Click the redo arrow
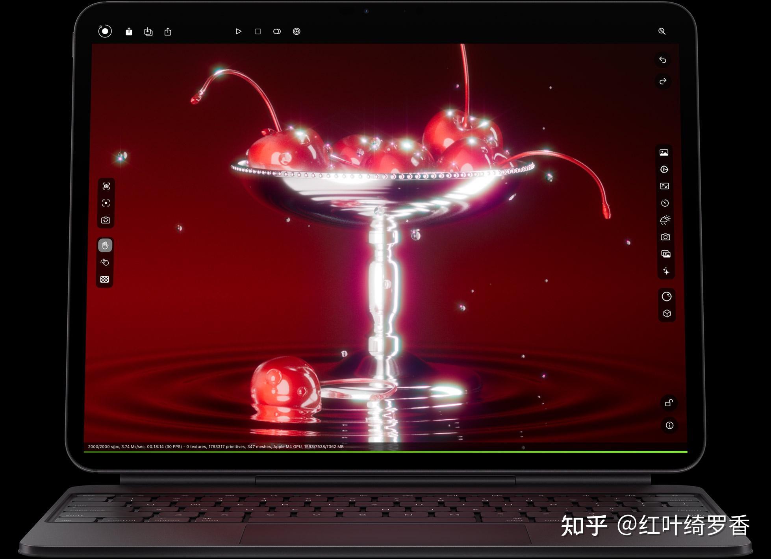The height and width of the screenshot is (559, 771). [x=663, y=81]
